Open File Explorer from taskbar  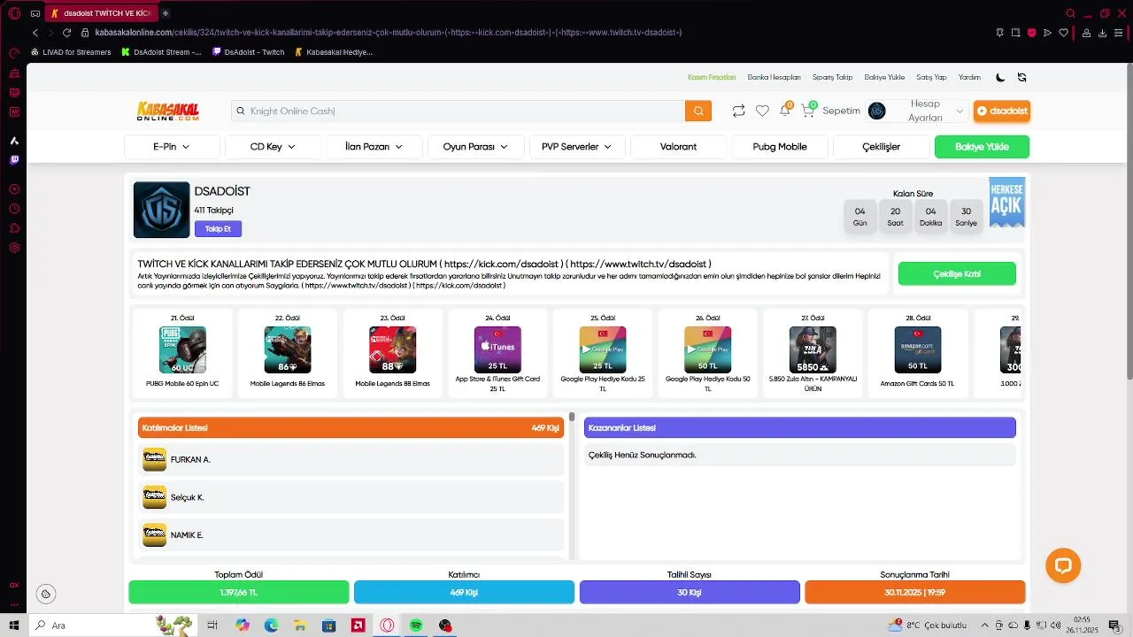(299, 625)
